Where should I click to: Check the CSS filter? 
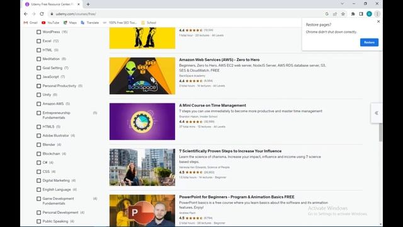tap(39, 172)
